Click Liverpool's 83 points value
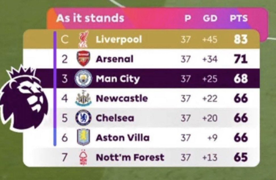The height and width of the screenshot is (180, 276). pyautogui.click(x=241, y=39)
